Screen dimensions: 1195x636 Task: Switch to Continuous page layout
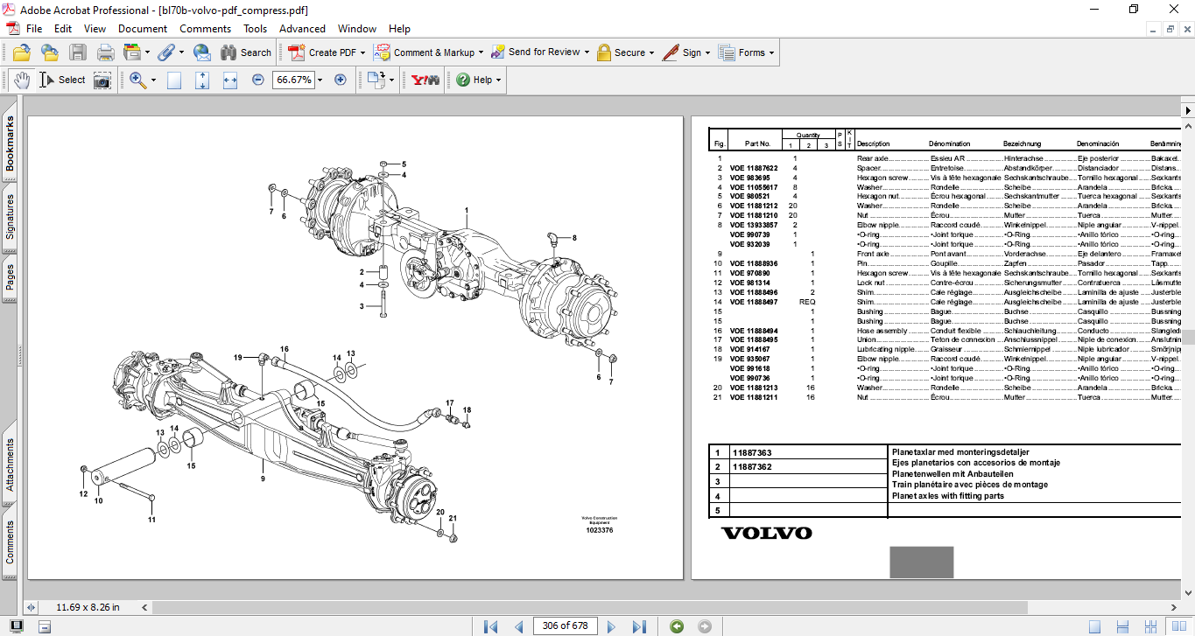(1121, 626)
